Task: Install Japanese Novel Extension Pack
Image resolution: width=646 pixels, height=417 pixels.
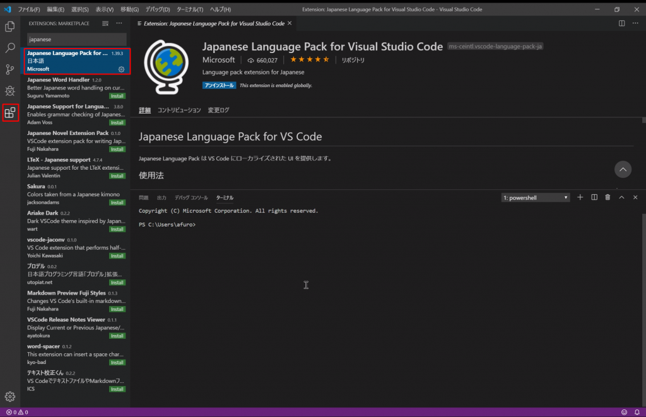Action: coord(117,149)
